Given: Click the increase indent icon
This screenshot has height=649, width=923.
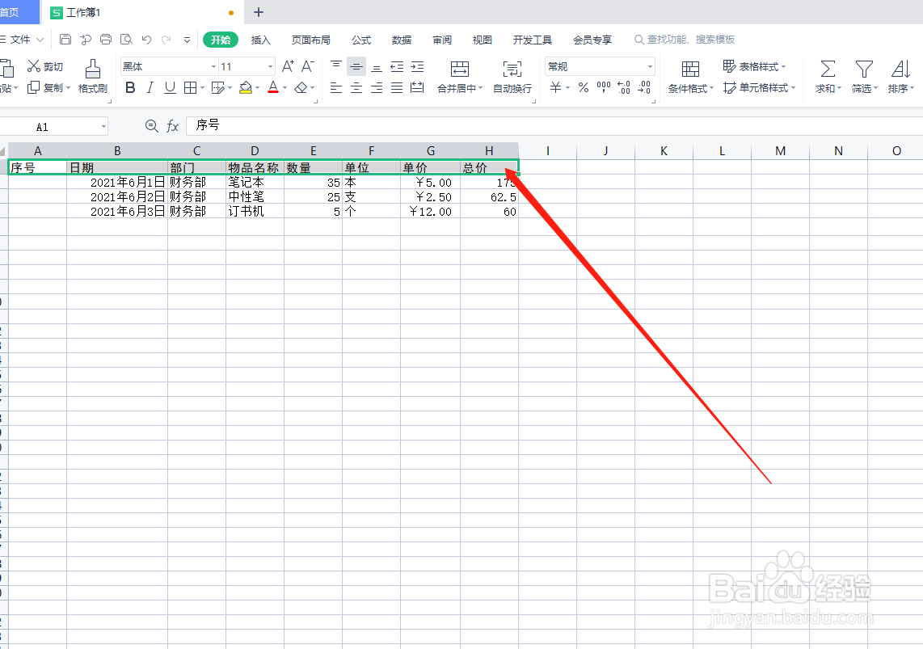Looking at the screenshot, I should click(x=417, y=66).
